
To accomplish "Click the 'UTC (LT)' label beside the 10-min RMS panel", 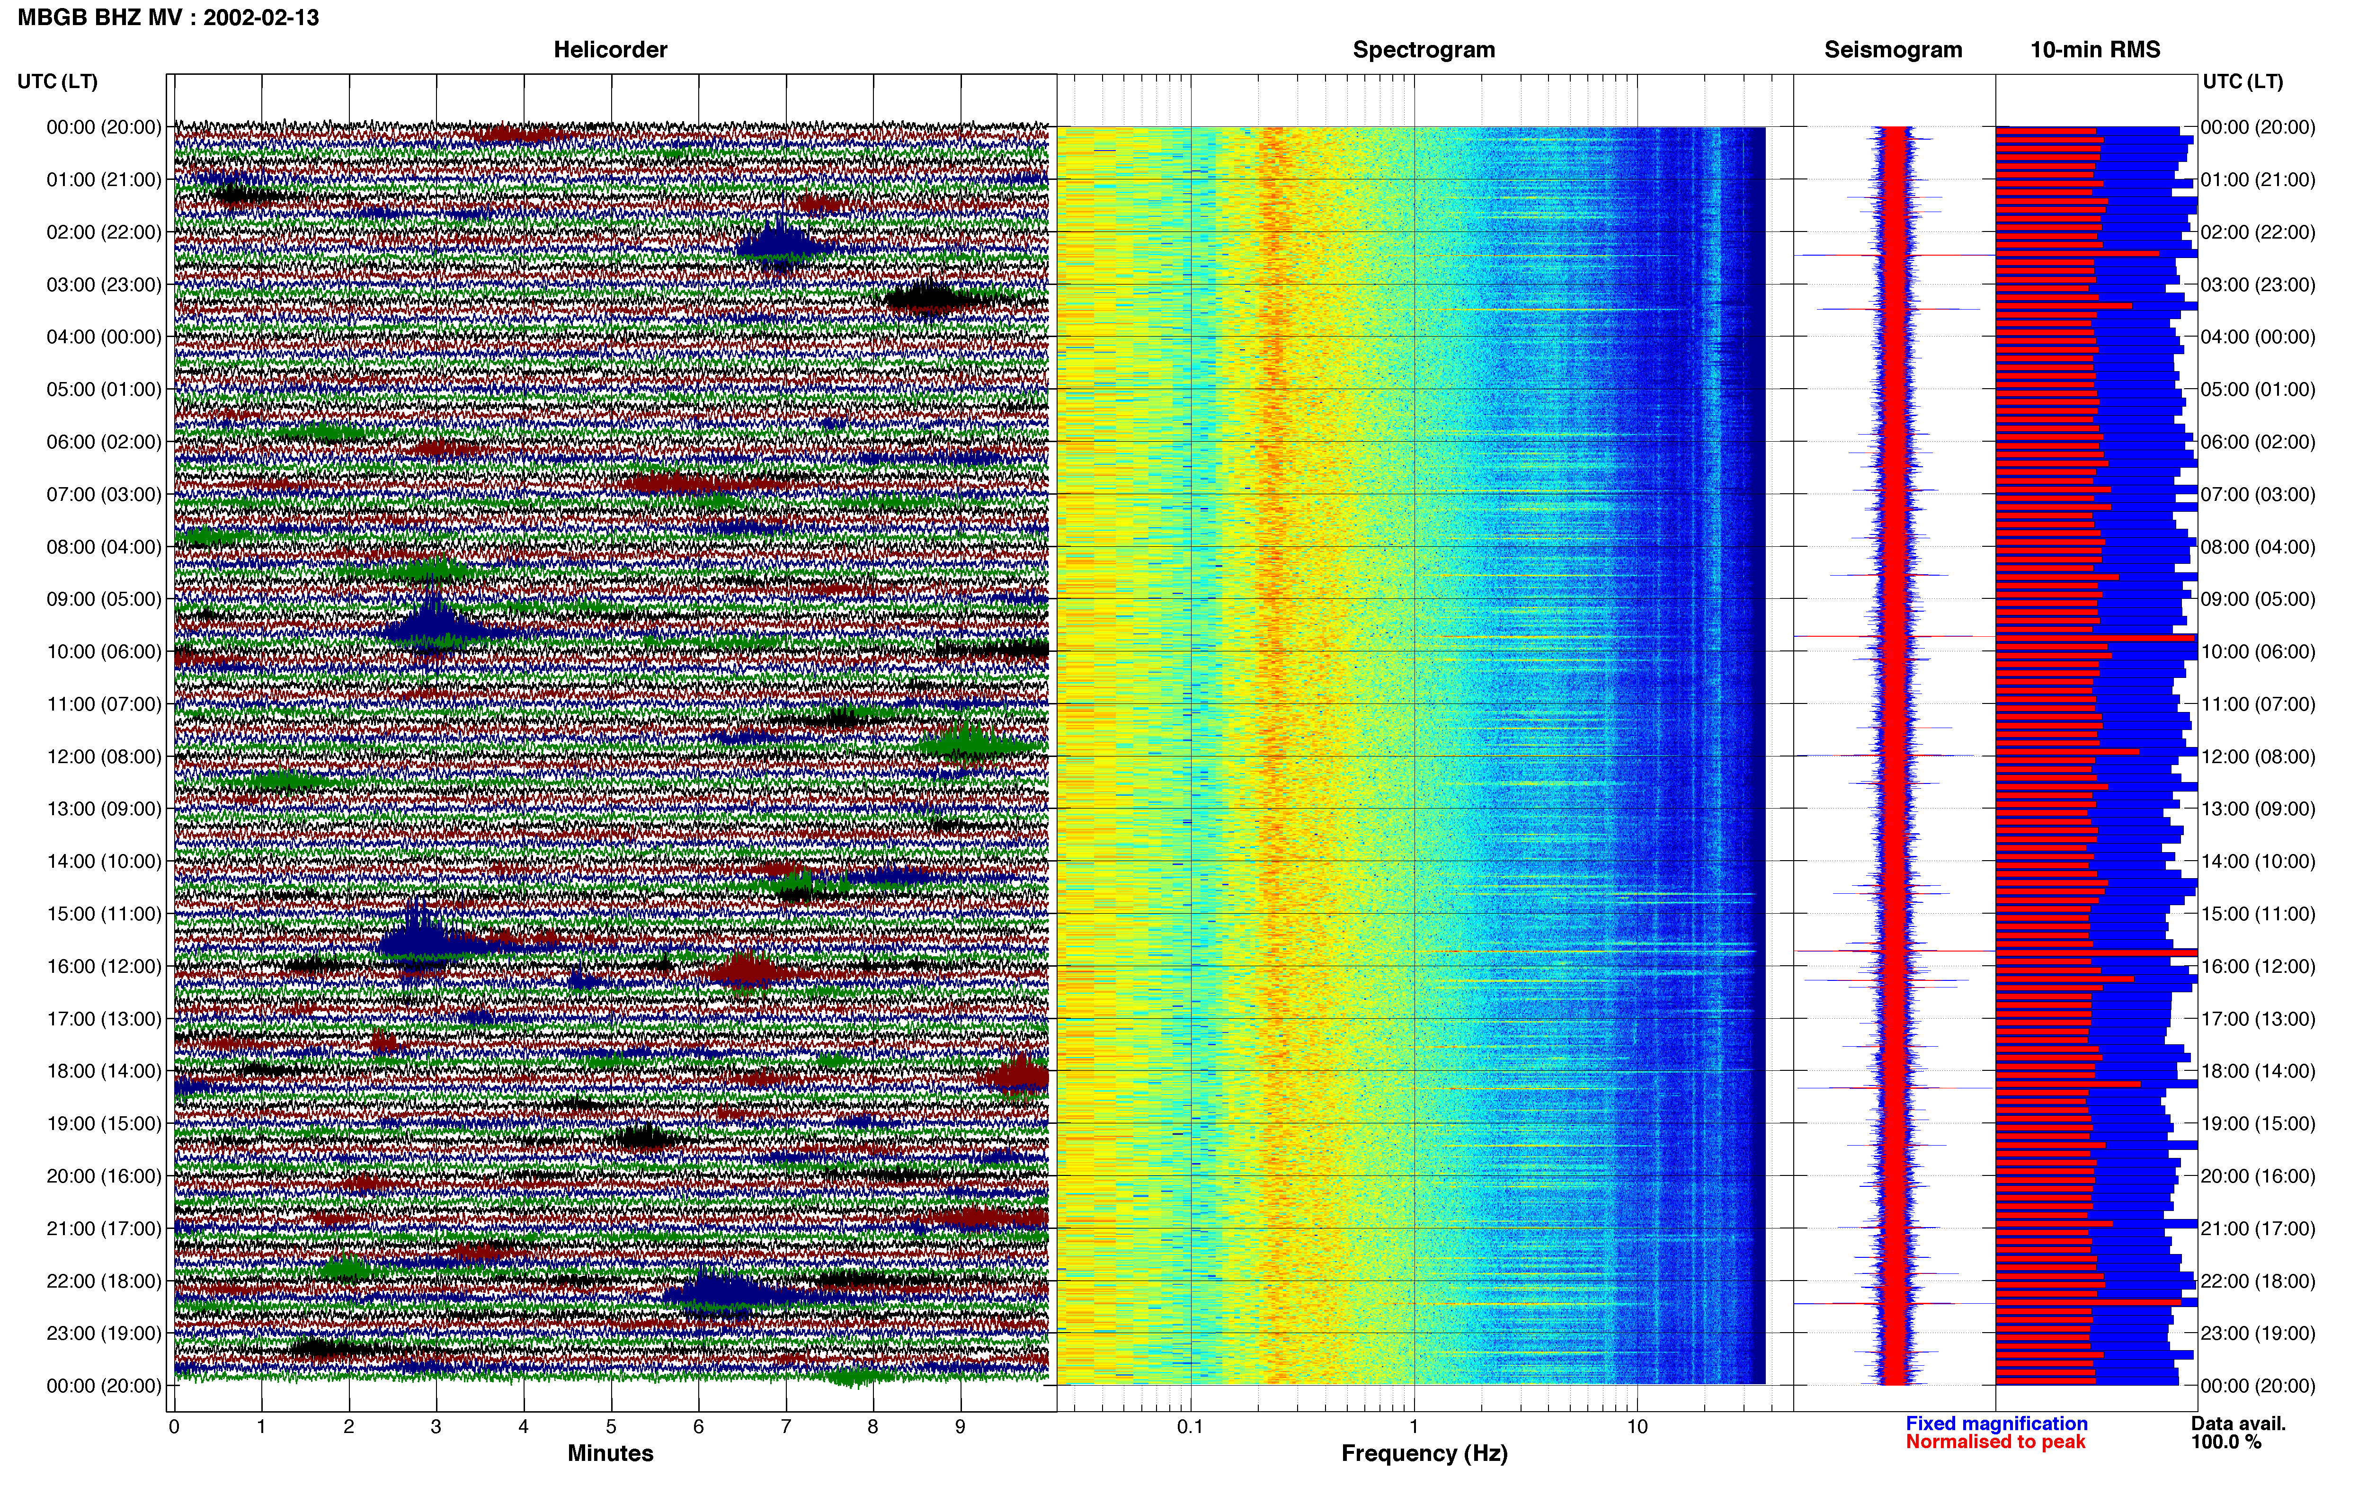I will coord(2243,81).
